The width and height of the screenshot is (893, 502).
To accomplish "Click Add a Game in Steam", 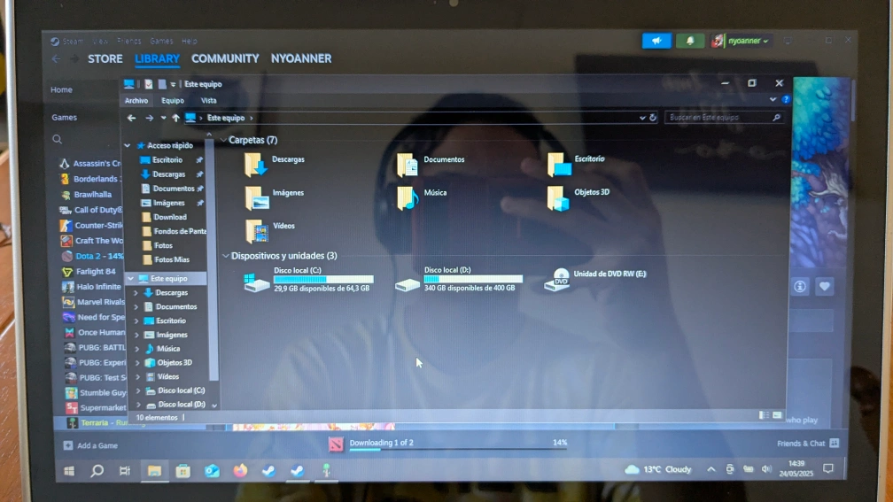I will tap(90, 445).
